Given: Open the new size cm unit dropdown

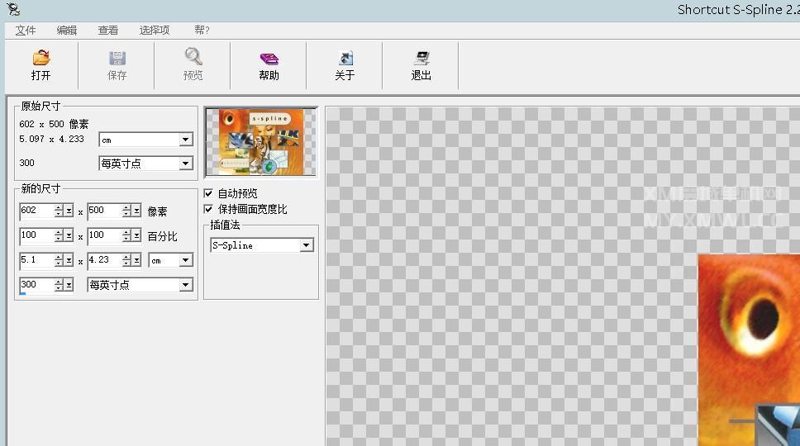Looking at the screenshot, I should [x=186, y=260].
